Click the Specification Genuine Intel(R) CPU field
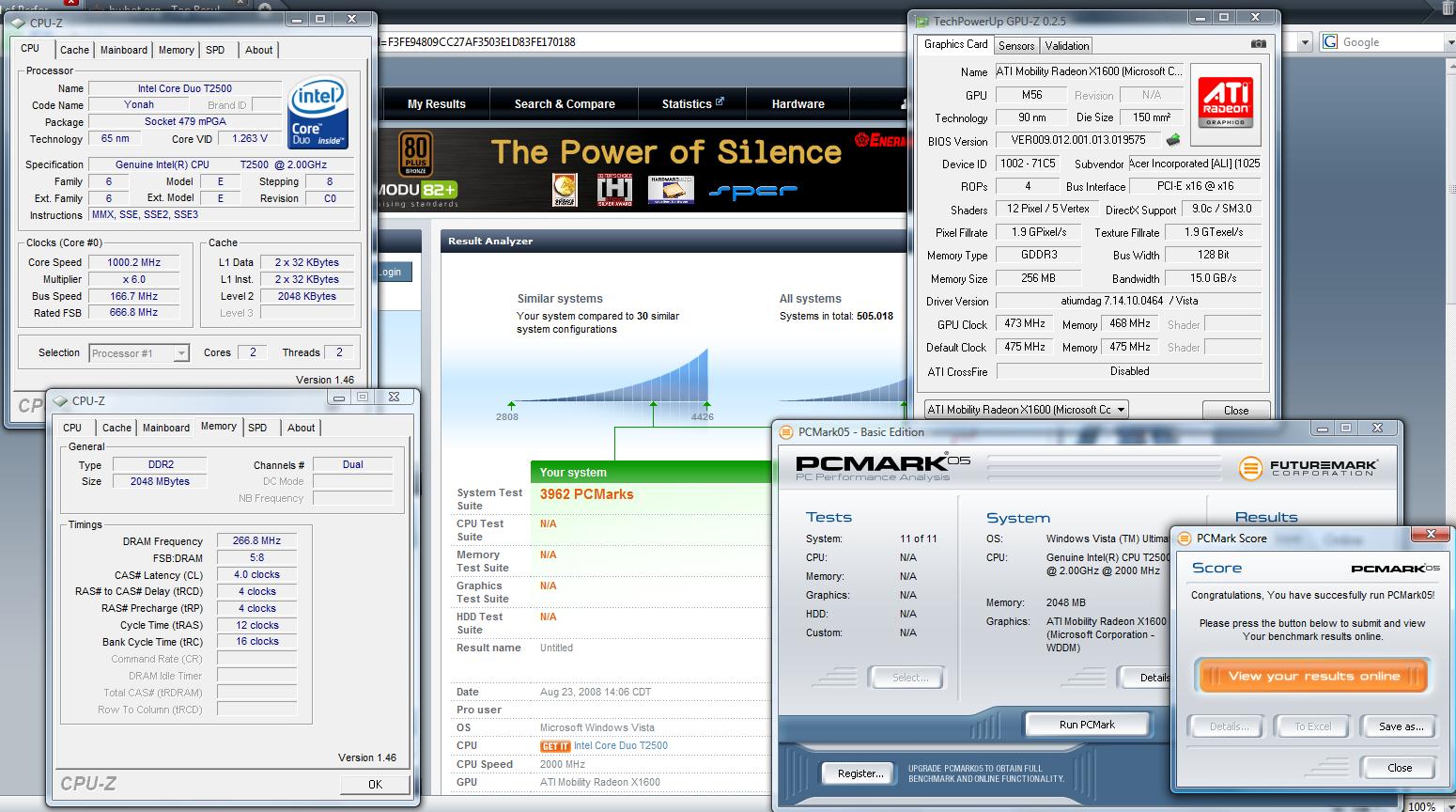1456x812 pixels. click(222, 164)
